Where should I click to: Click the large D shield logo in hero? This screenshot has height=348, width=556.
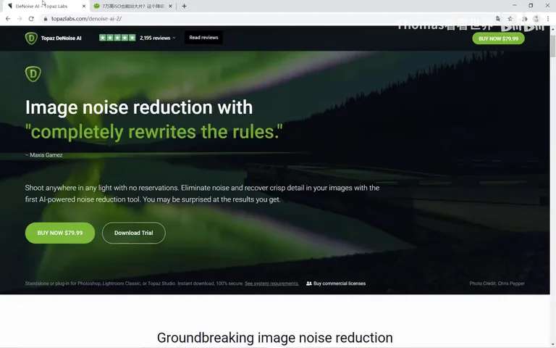coord(33,74)
